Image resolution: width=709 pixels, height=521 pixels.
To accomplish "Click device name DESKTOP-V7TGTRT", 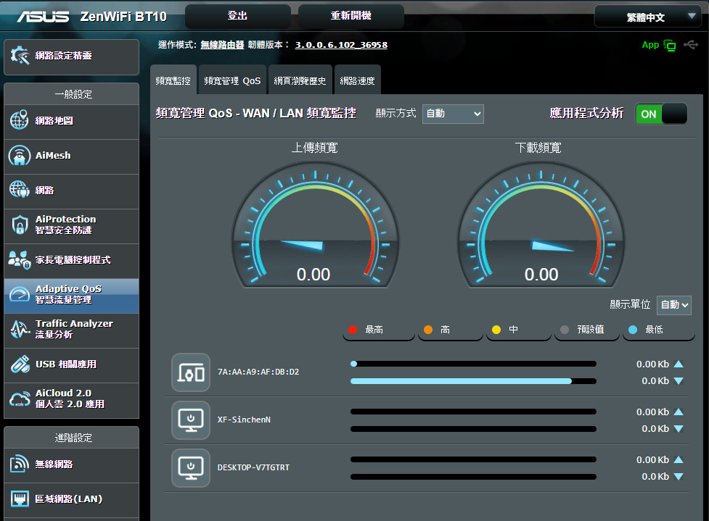I will [253, 467].
